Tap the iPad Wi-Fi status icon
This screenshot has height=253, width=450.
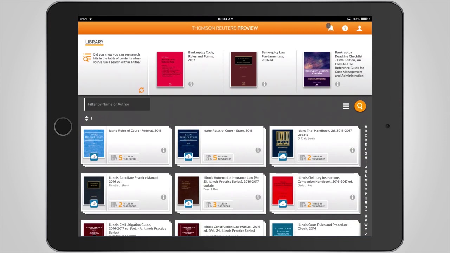[90, 19]
